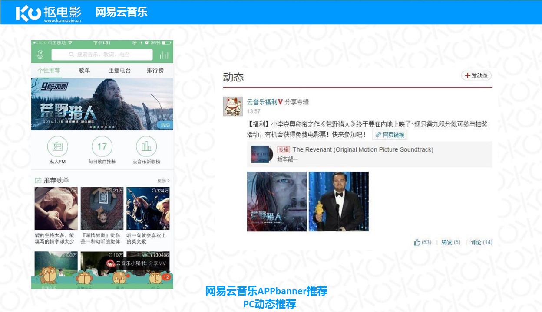The width and height of the screenshot is (542, 312).
Task: Tap the microphone voice search icon
Action: [x=40, y=55]
